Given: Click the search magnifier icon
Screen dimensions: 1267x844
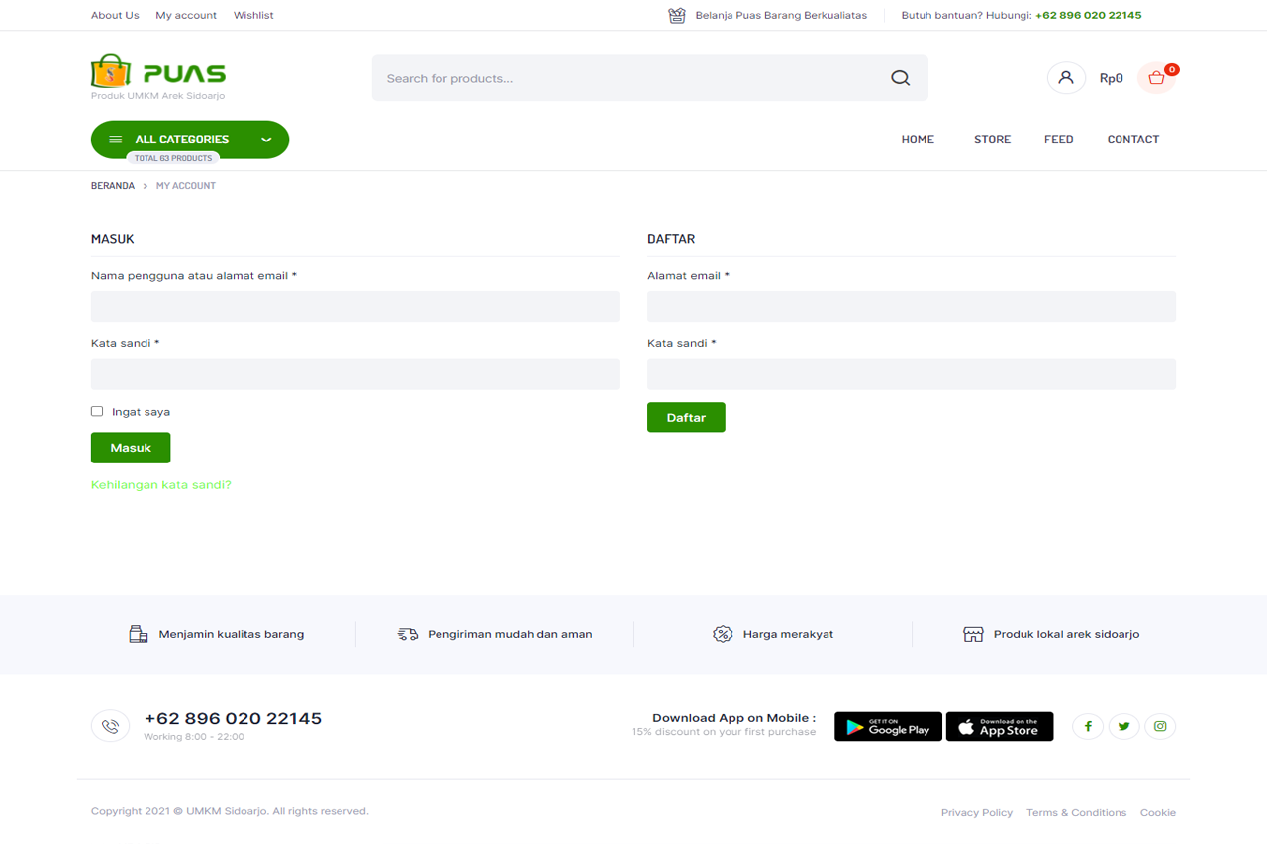Looking at the screenshot, I should click(900, 78).
